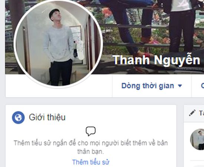Click the Giới thiệu section heading
This screenshot has height=167, width=204.
pos(47,117)
